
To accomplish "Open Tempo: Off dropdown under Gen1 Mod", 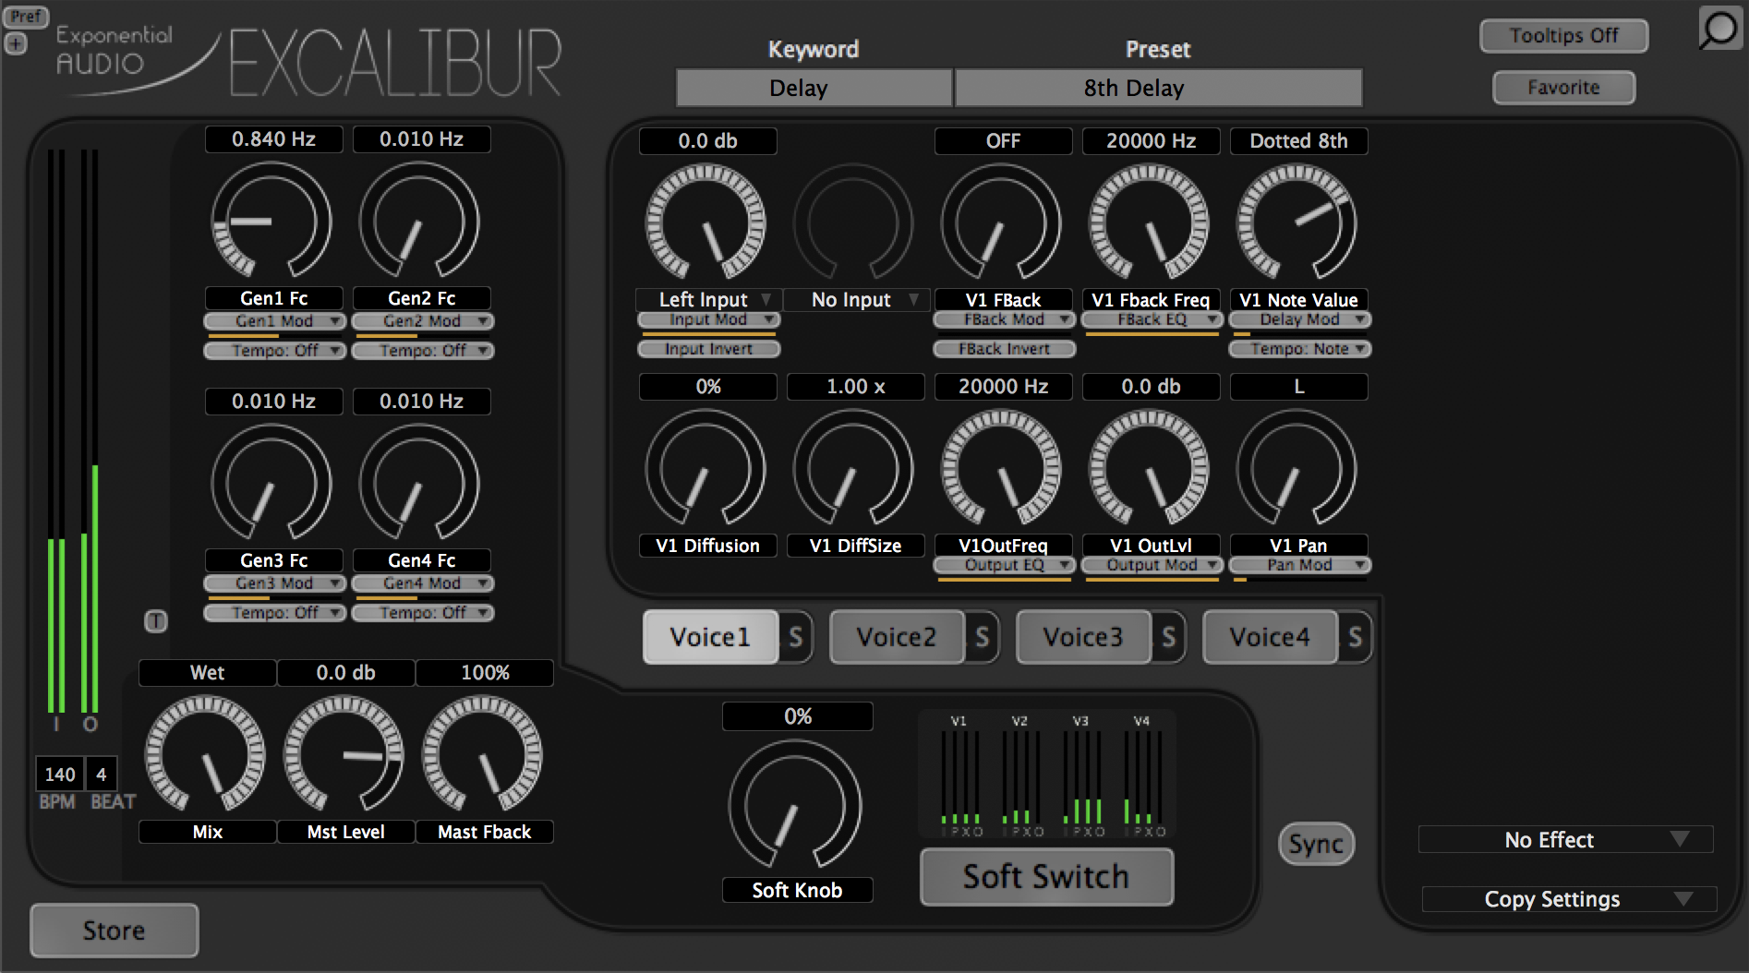I will 275,351.
